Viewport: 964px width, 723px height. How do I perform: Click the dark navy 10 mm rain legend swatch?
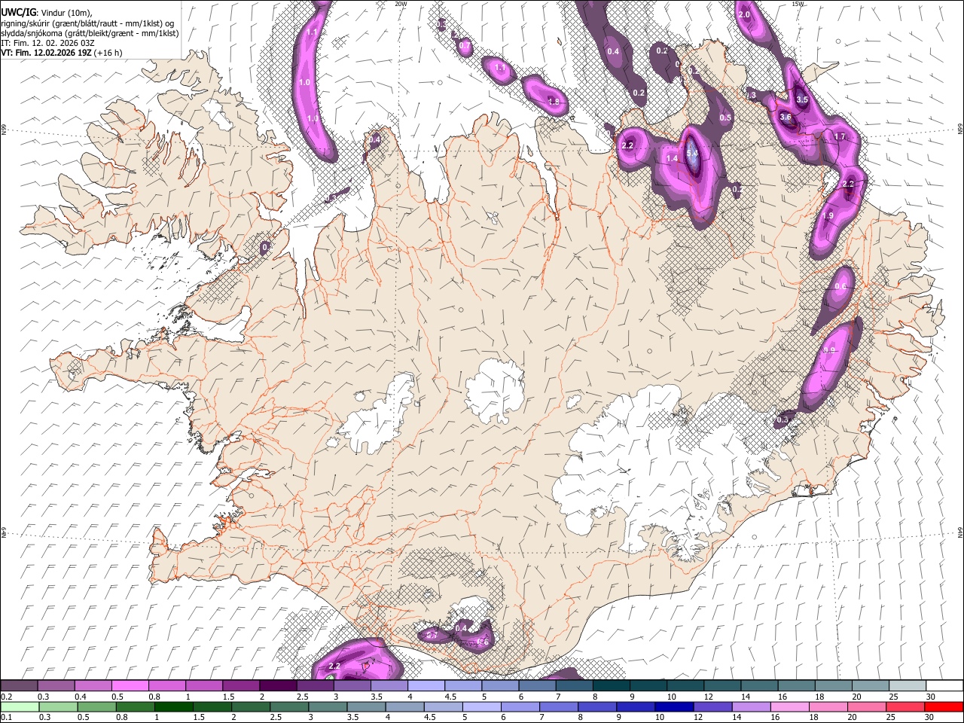point(673,706)
